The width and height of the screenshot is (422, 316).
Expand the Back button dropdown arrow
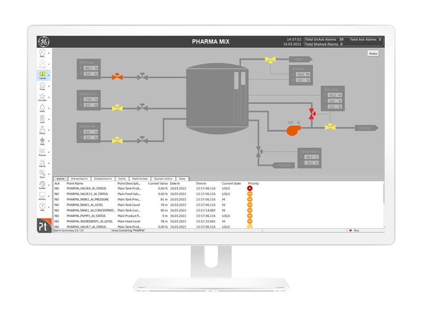[49, 53]
